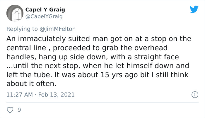Select the 'Replying to' label
This screenshot has width=205, height=118.
22,29
